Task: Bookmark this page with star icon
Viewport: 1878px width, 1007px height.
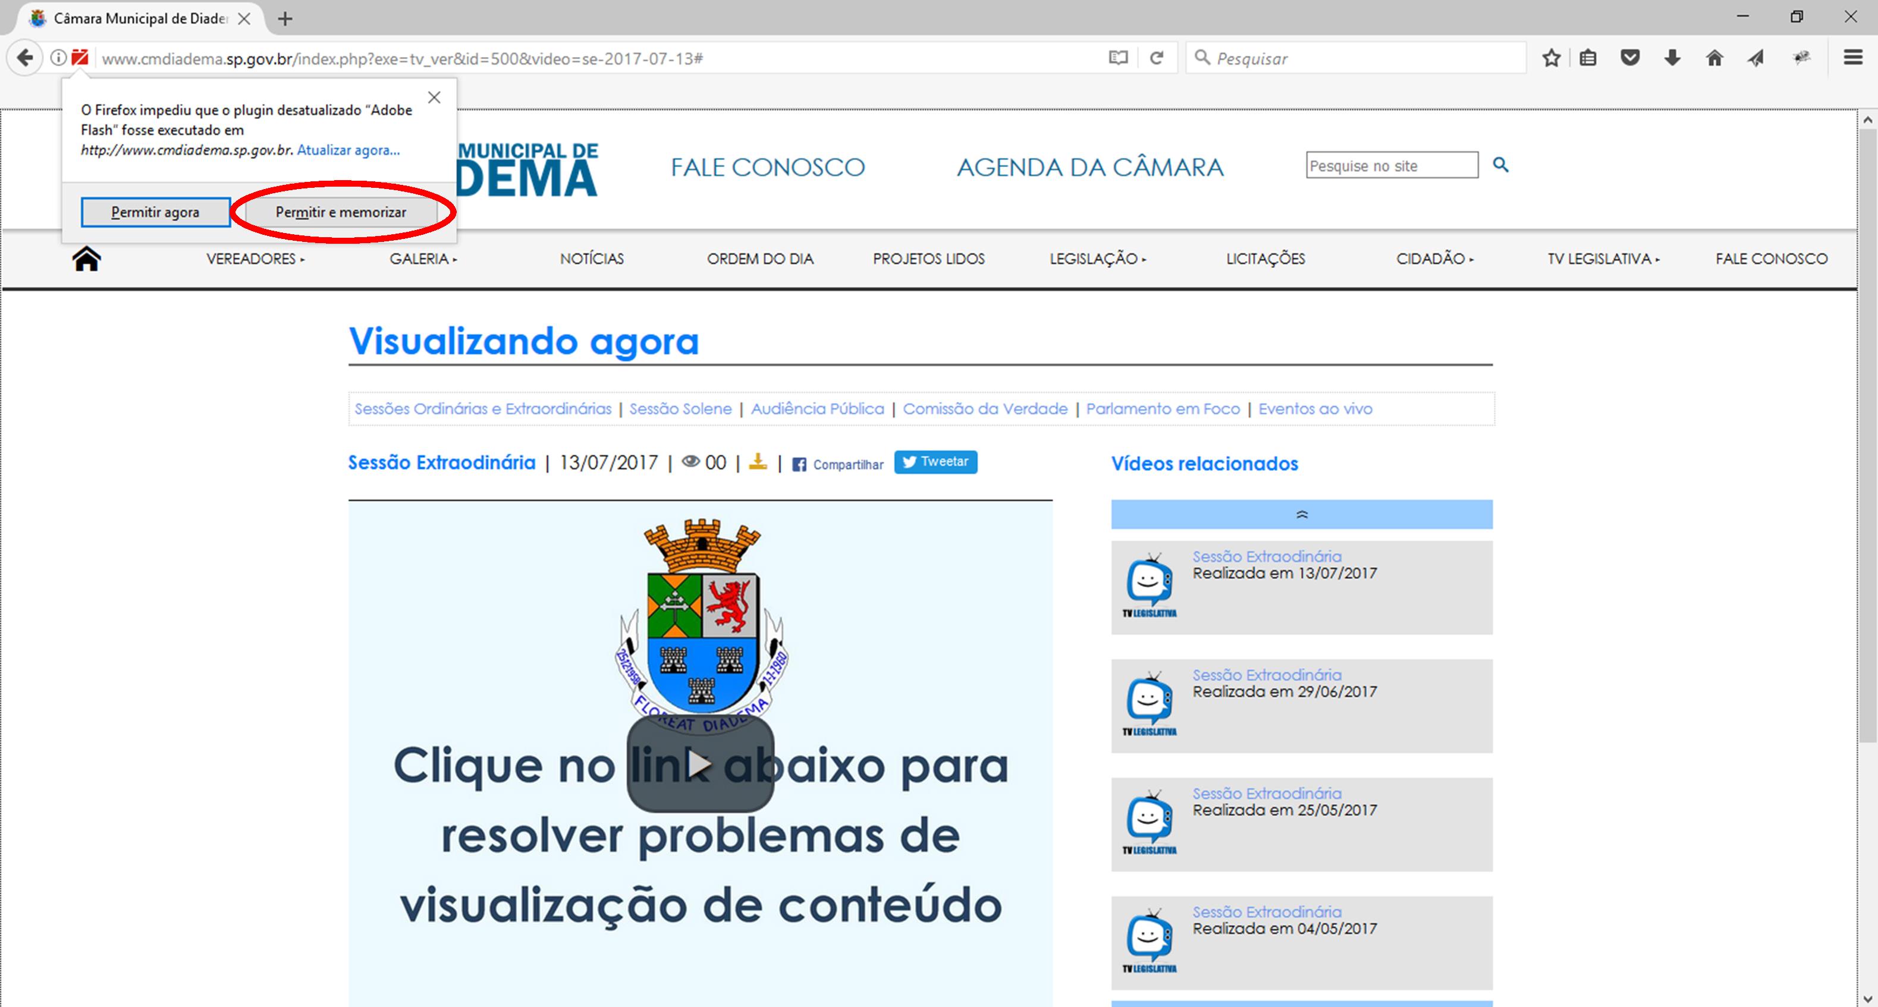Action: (x=1551, y=58)
